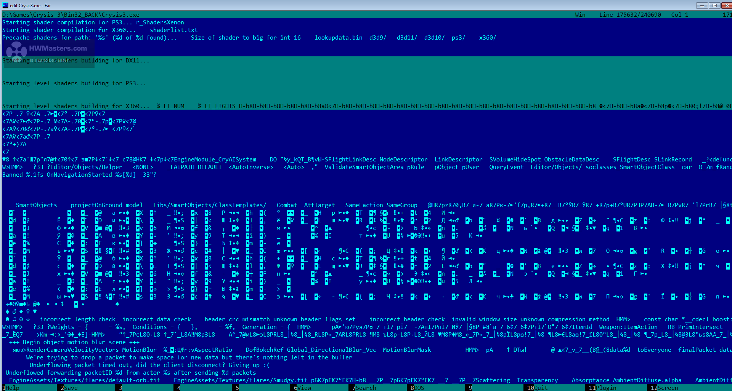Click the Far application icon in title bar
732x391 pixels.
[5, 5]
